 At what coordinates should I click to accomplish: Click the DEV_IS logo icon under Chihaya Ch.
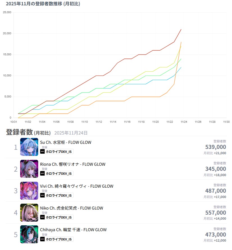[42, 239]
